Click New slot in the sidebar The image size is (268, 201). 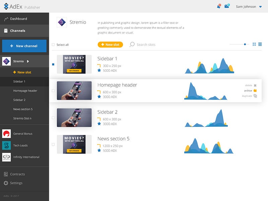[22, 72]
